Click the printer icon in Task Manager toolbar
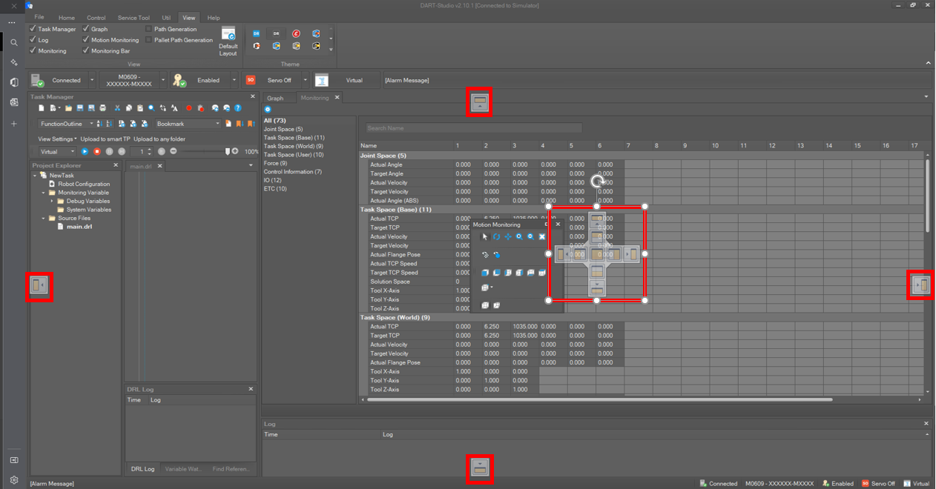Image resolution: width=936 pixels, height=489 pixels. 102,108
